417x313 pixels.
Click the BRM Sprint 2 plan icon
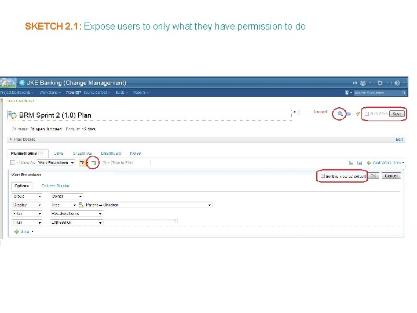coord(12,115)
